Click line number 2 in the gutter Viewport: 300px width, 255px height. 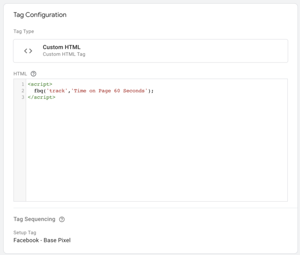click(23, 91)
